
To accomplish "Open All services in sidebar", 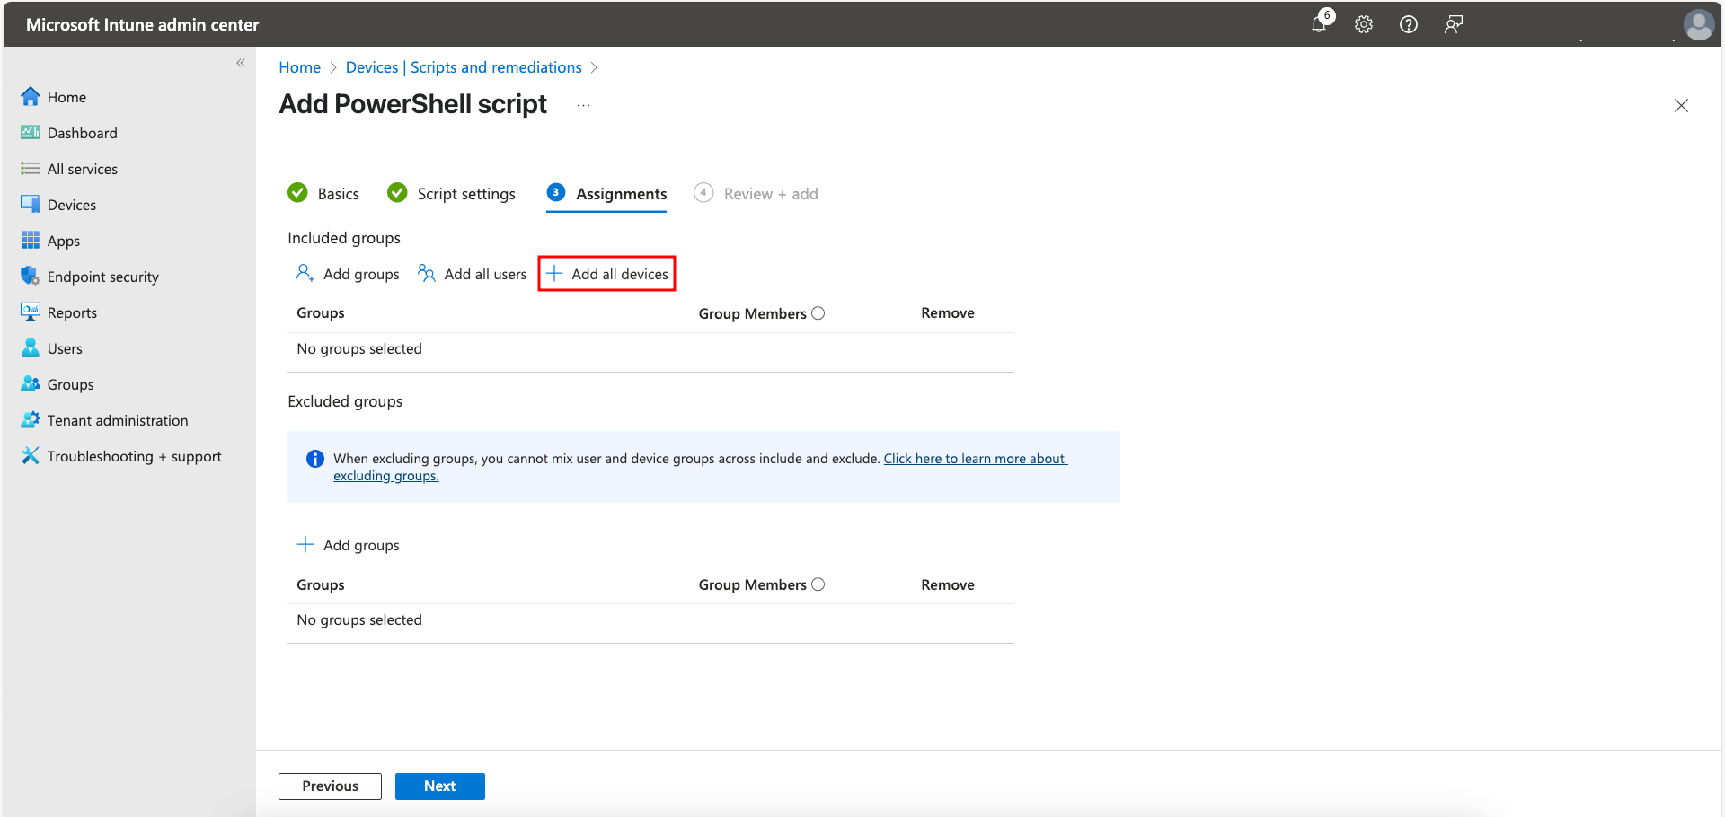I will [x=69, y=169].
